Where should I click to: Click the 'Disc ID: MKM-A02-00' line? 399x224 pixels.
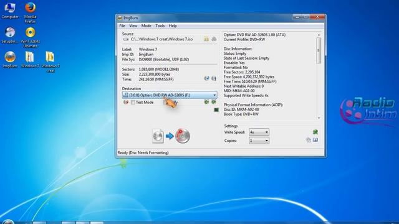(241, 110)
